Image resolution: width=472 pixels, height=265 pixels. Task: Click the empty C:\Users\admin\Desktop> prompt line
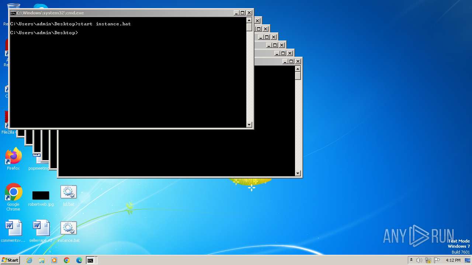click(x=44, y=33)
